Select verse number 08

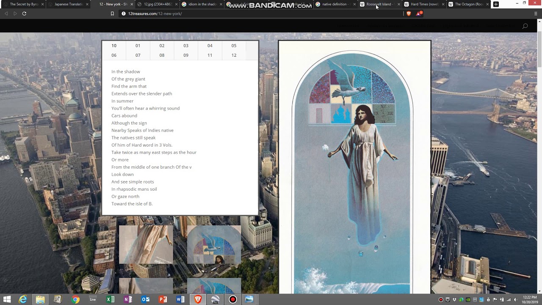(162, 55)
